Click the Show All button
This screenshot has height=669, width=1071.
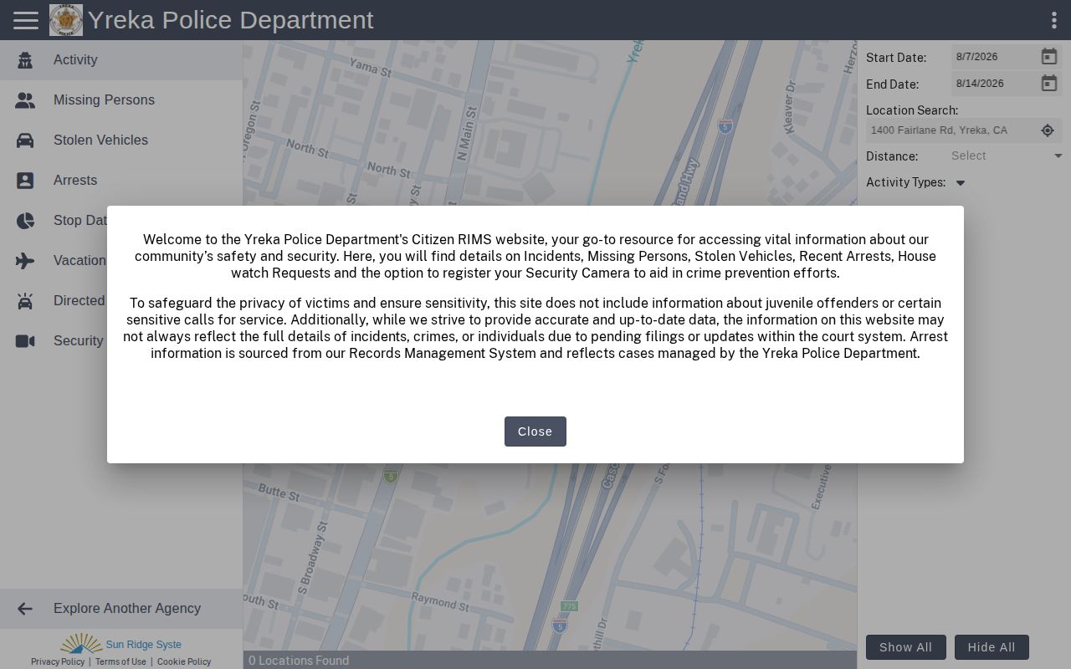coord(905,647)
